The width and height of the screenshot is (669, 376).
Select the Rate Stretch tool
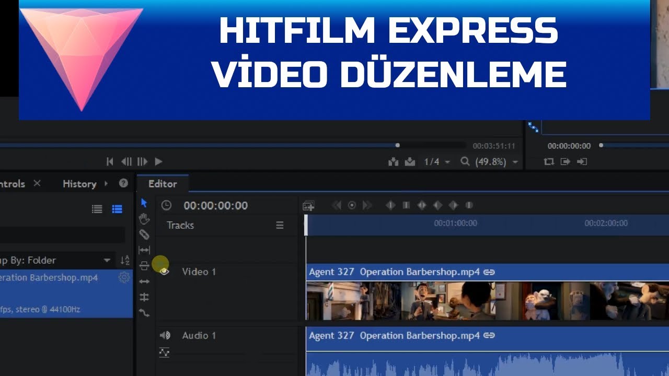[x=144, y=313]
